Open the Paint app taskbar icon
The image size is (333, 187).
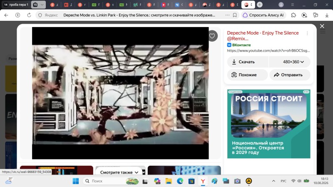pos(214,181)
